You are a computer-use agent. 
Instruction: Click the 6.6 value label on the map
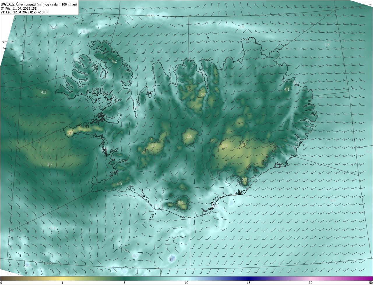pos(49,263)
